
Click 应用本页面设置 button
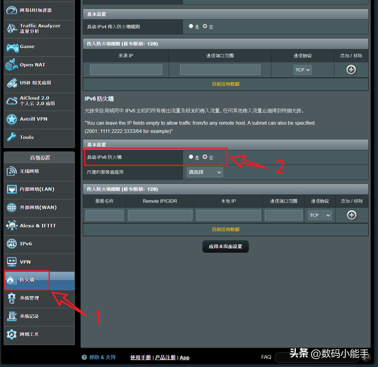click(226, 247)
